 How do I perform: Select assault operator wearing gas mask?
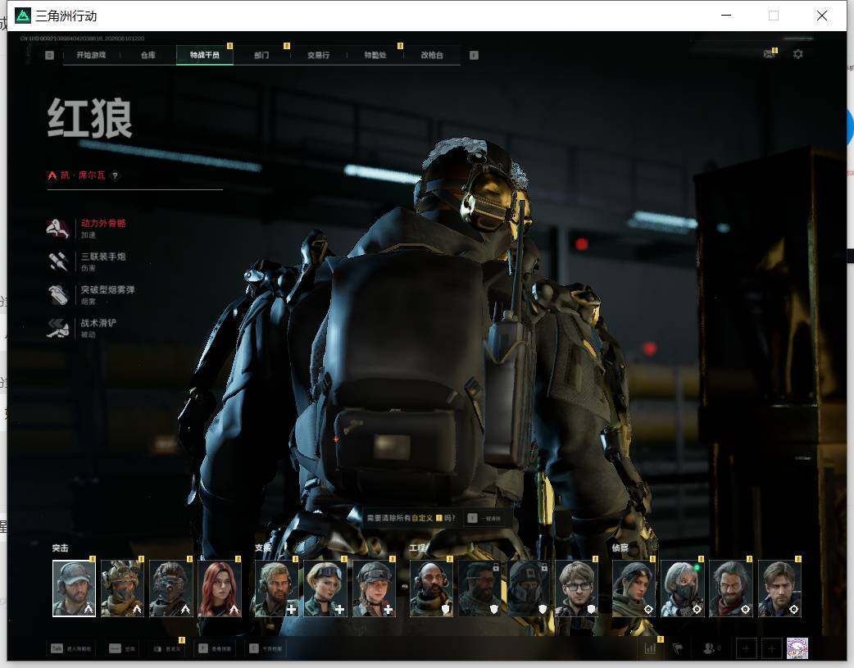pos(171,588)
